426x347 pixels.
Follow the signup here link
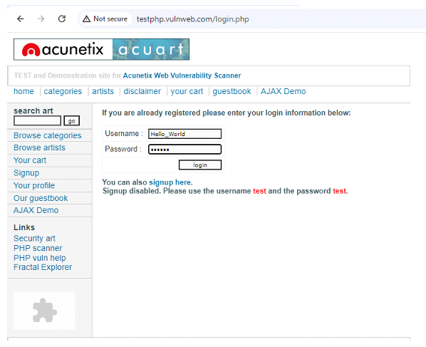[170, 182]
